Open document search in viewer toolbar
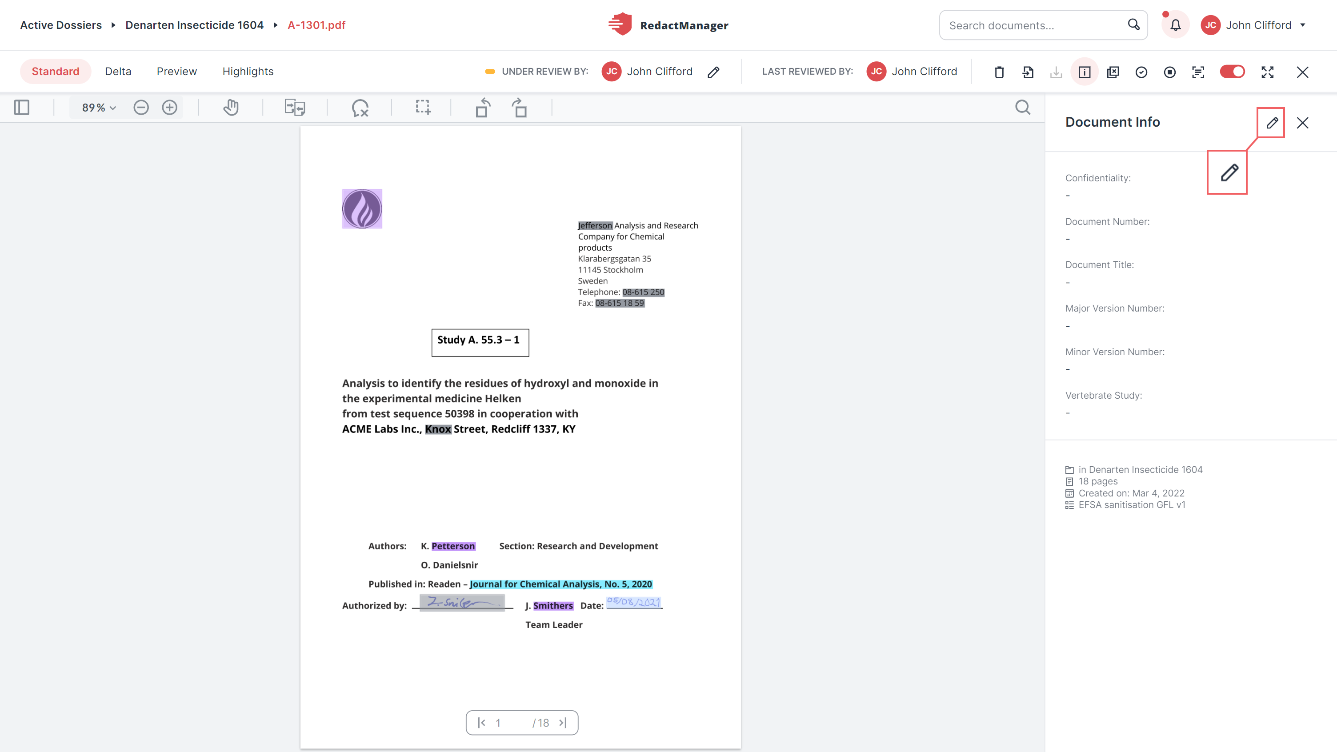The image size is (1337, 752). [1022, 108]
